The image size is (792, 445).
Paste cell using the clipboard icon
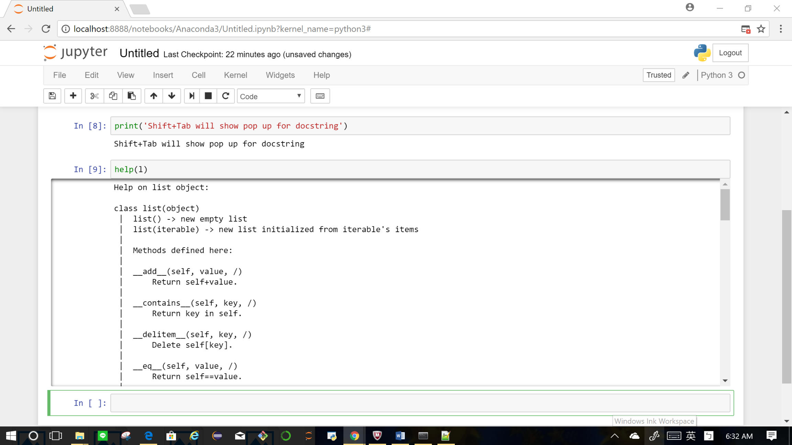point(132,96)
